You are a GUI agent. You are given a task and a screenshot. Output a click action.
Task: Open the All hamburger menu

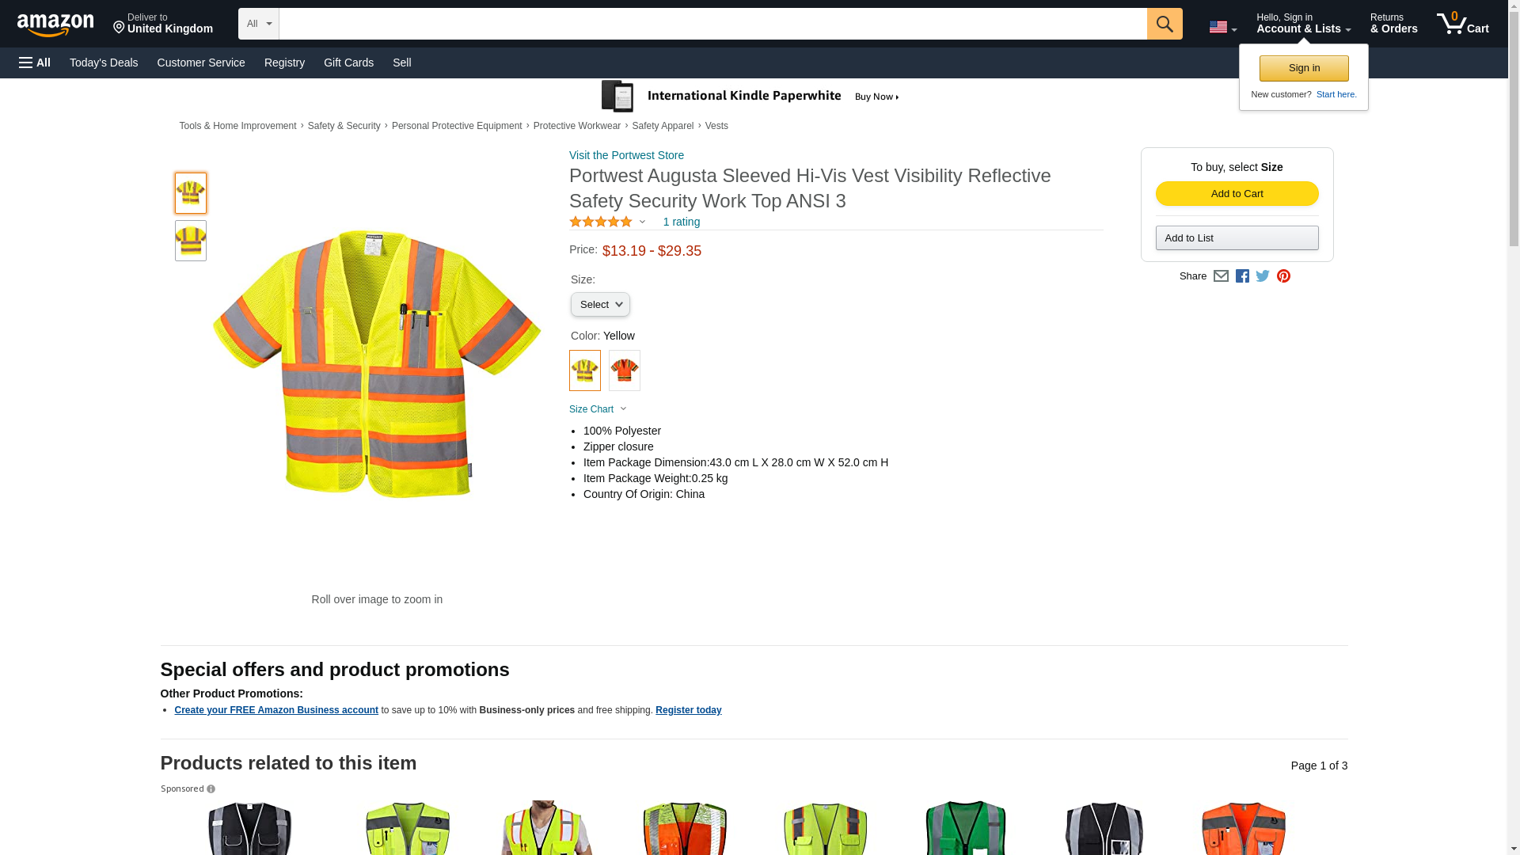click(35, 63)
